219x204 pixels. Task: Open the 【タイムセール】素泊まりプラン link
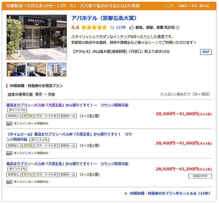click(69, 137)
